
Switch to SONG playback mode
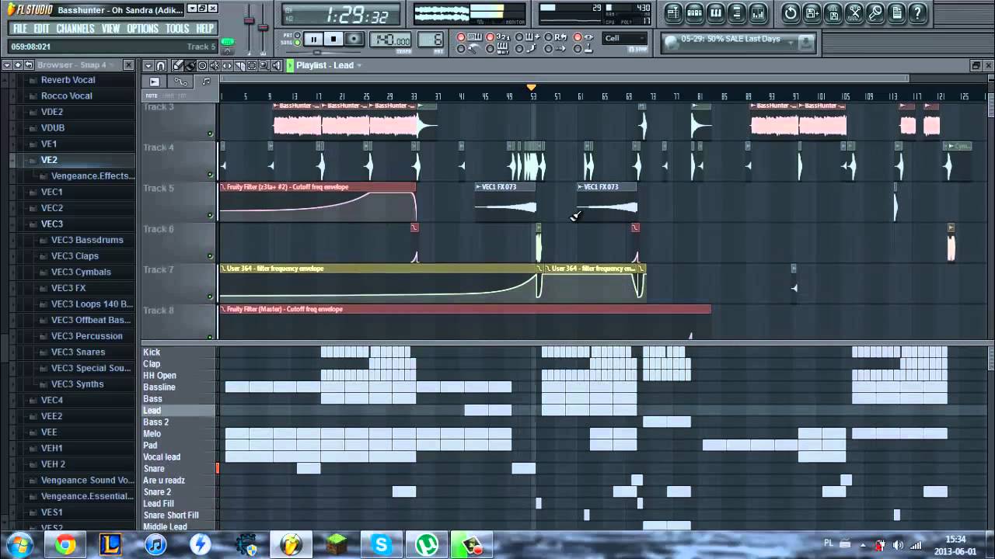click(297, 43)
